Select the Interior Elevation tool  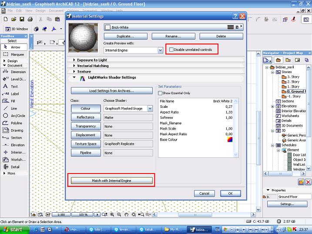[14, 152]
